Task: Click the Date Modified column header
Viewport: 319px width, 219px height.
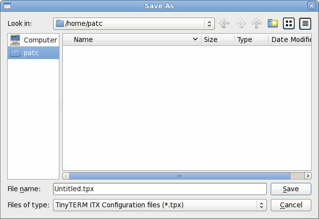Action: 290,40
